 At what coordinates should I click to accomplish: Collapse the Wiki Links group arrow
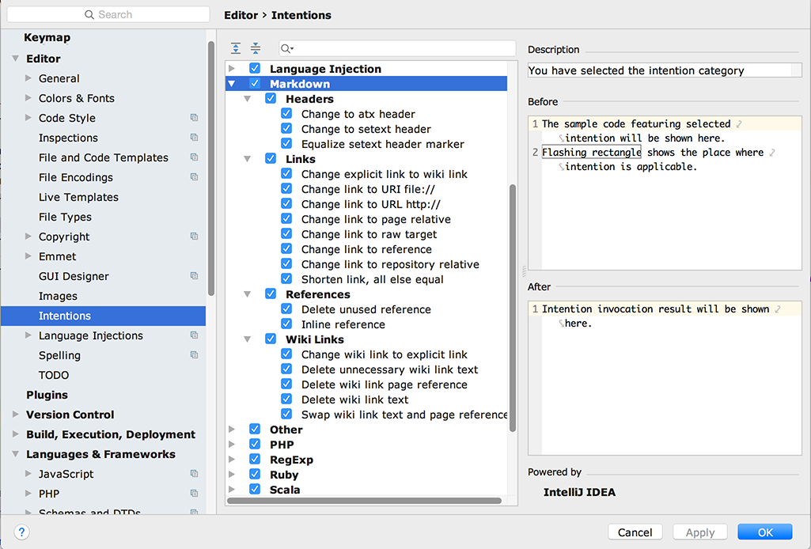point(248,339)
